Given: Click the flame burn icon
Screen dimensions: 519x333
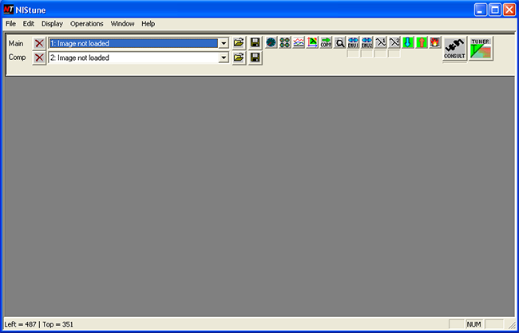Looking at the screenshot, I should [435, 42].
